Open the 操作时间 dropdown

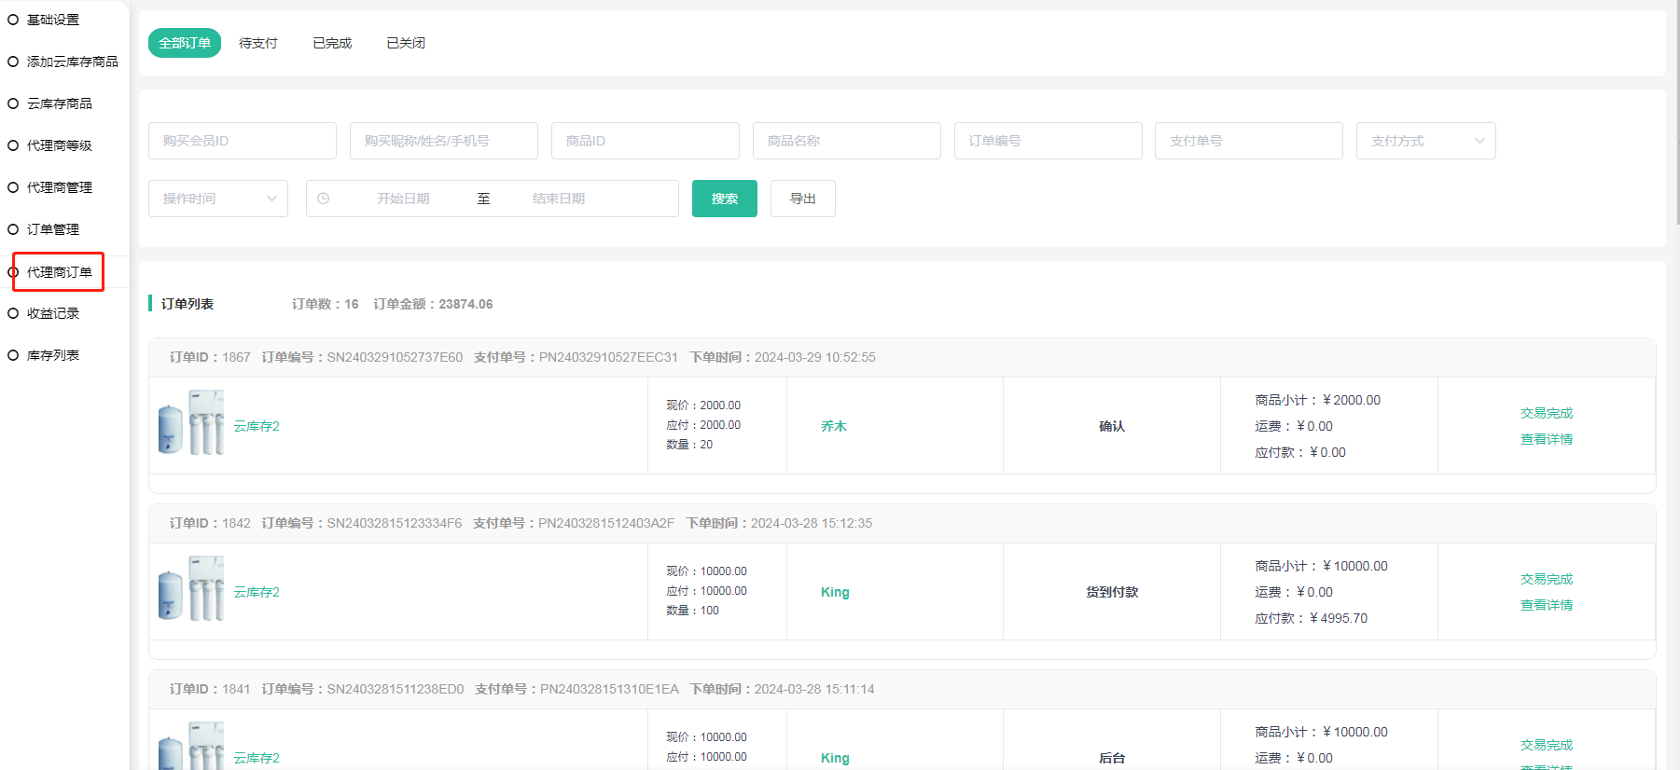pos(218,199)
